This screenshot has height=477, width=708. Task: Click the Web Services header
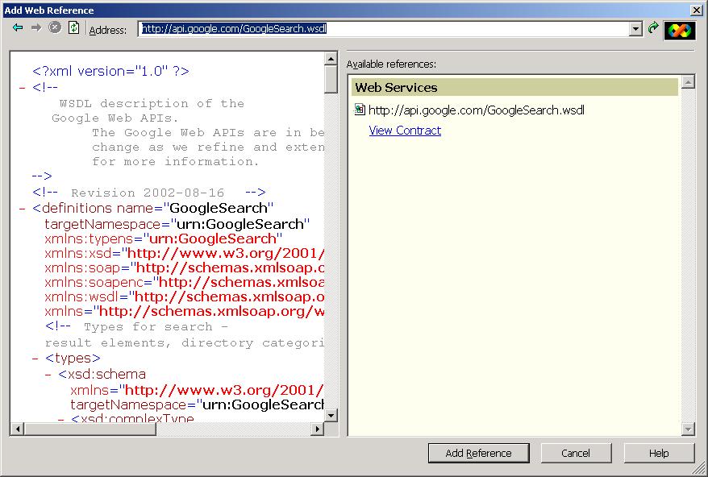pos(514,87)
